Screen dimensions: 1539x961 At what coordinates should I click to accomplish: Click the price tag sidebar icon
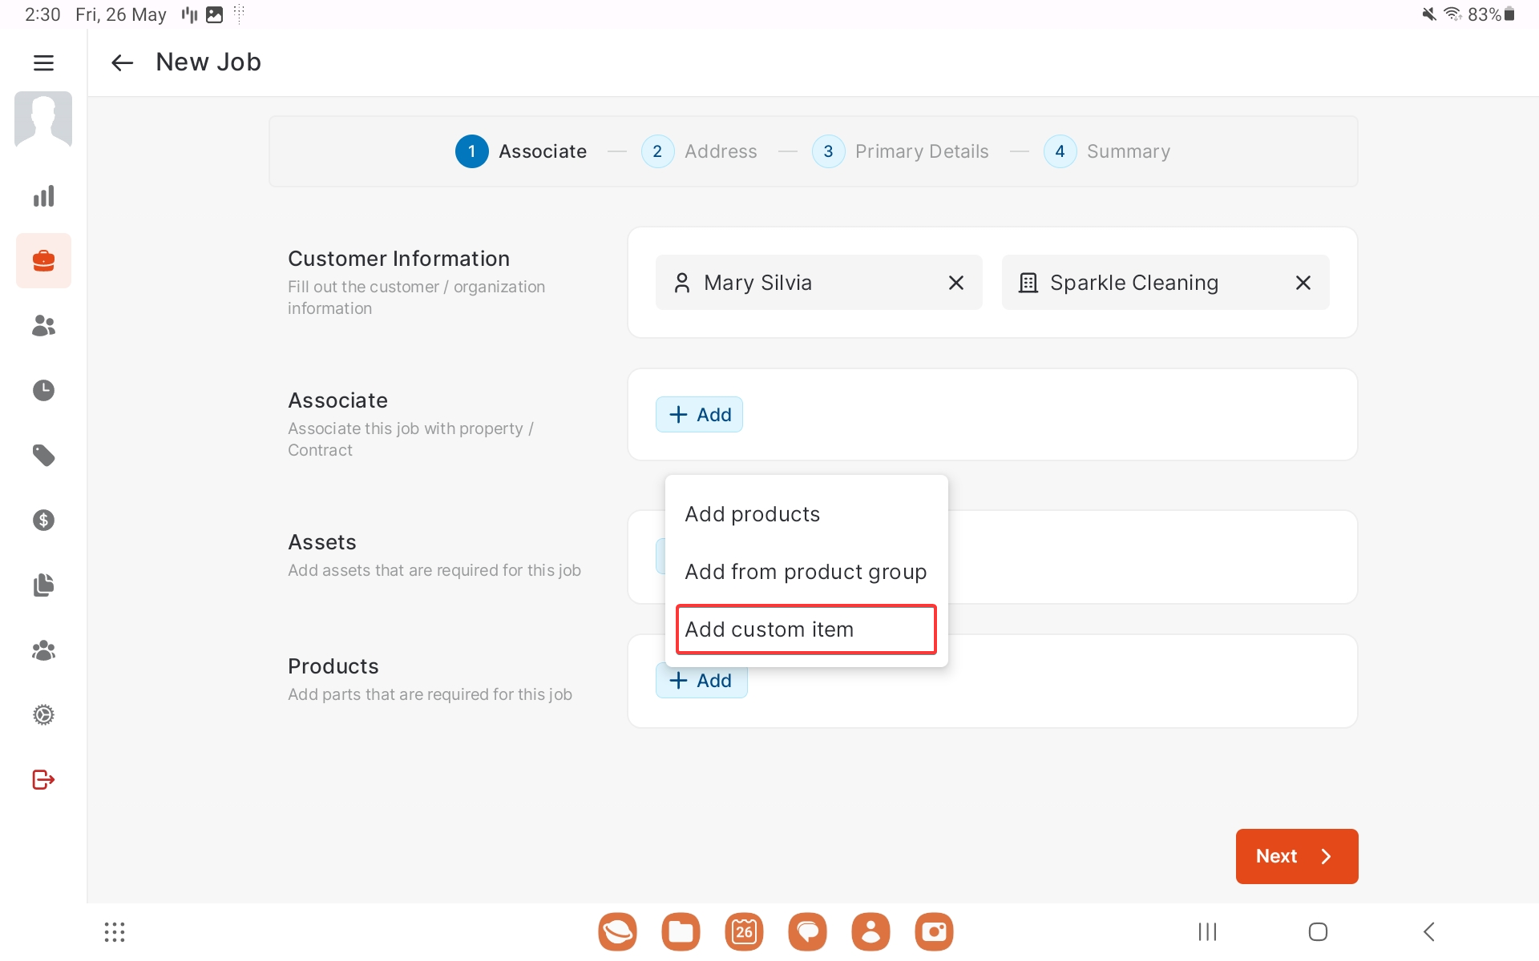(43, 455)
